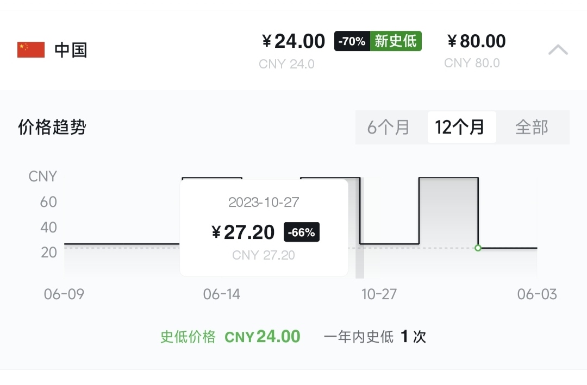587x385 pixels.
Task: Collapse the China price section chevron
Action: click(x=558, y=49)
